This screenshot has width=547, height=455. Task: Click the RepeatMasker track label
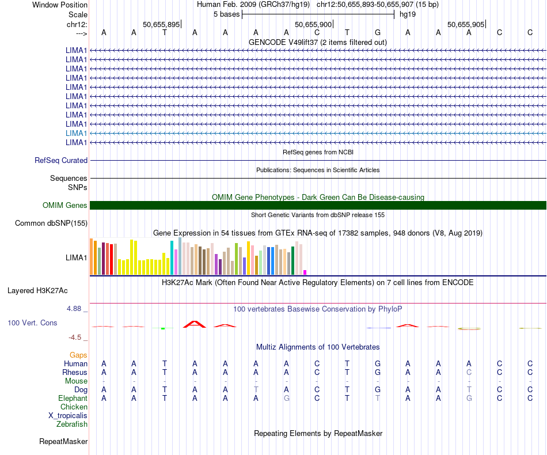[x=63, y=441]
